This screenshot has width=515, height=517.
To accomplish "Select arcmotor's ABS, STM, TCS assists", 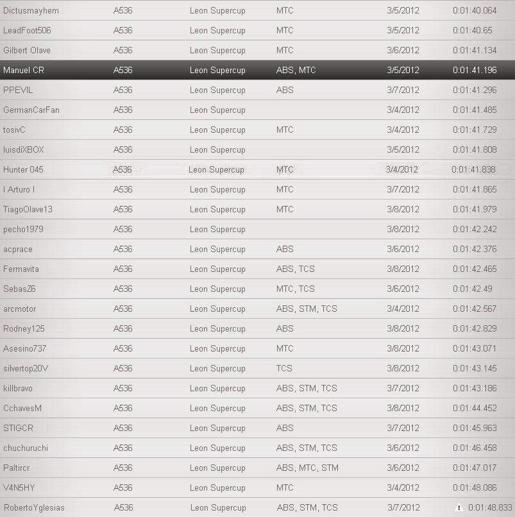I will point(307,309).
